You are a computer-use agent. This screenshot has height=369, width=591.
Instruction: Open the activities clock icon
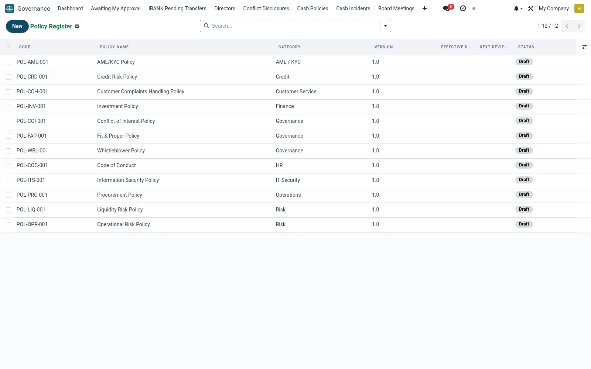pos(463,8)
